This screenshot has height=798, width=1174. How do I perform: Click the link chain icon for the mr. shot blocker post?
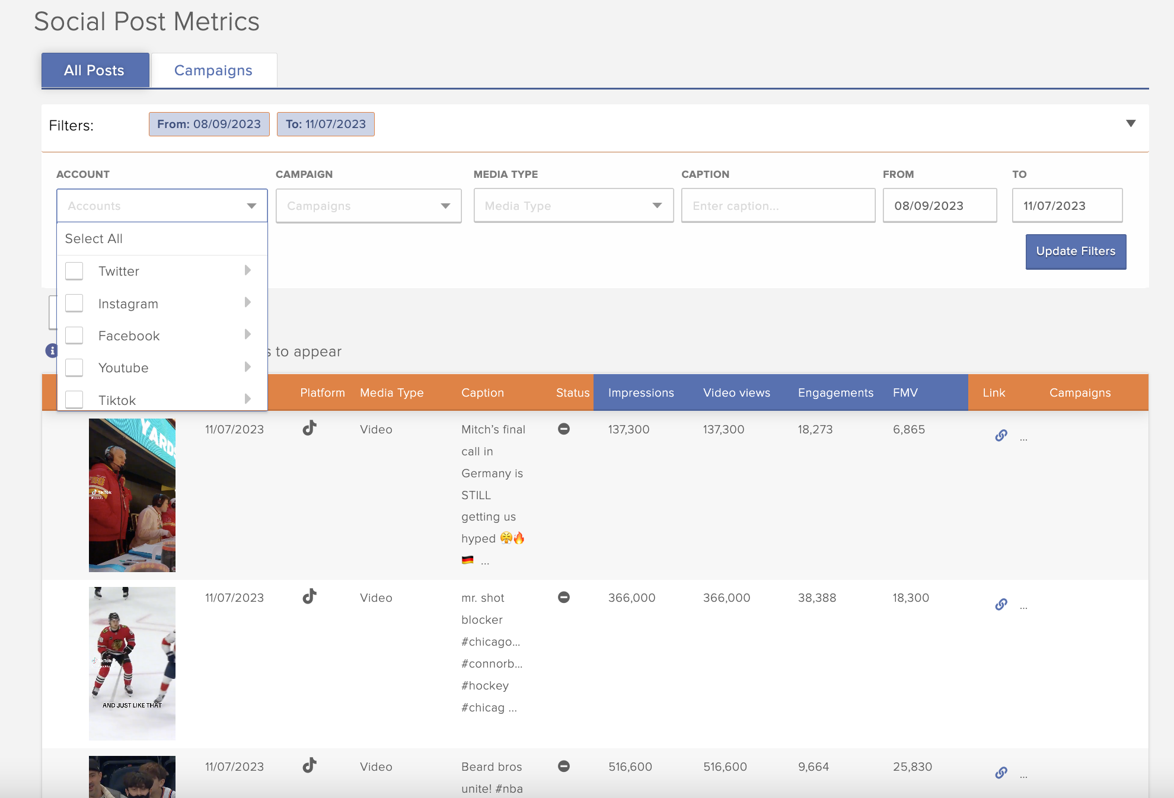coord(1001,604)
